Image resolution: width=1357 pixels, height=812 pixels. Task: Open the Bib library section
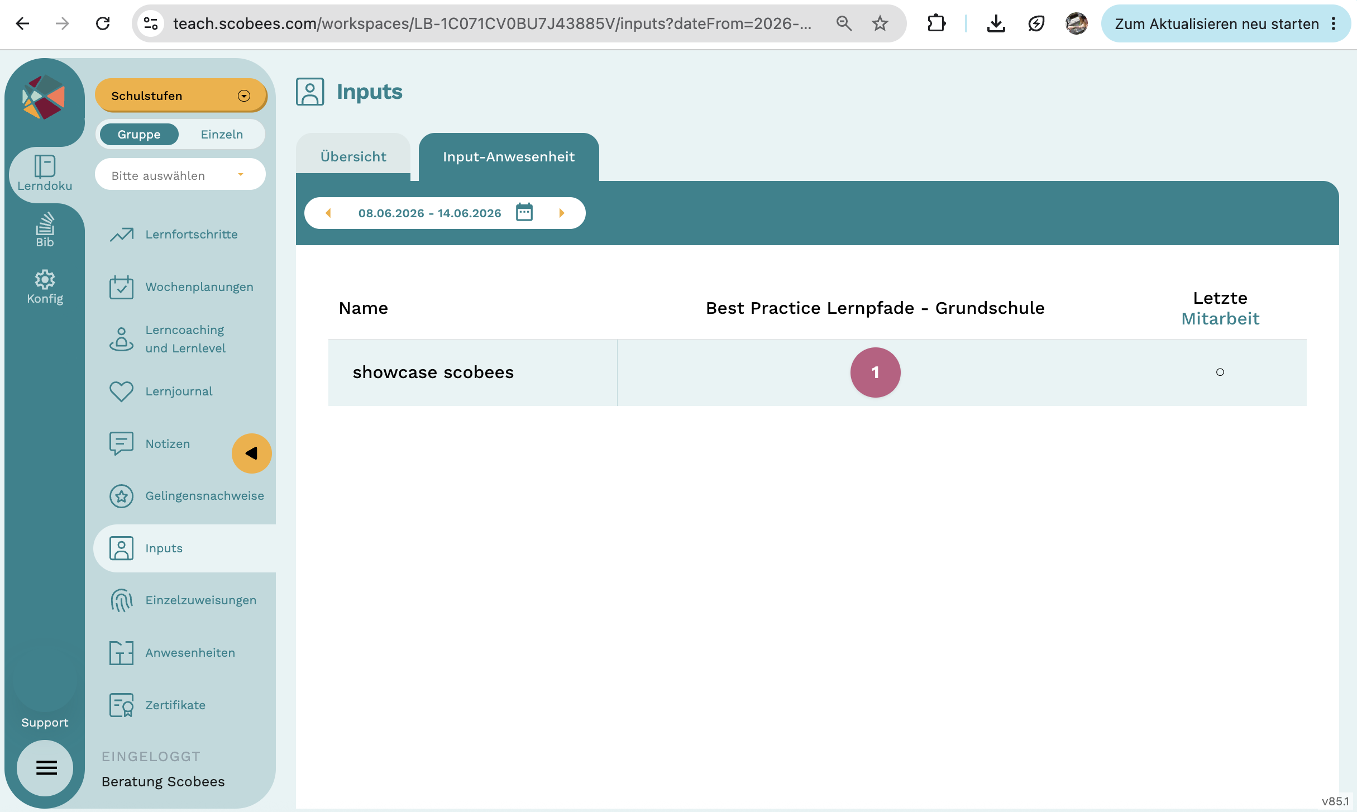[45, 230]
